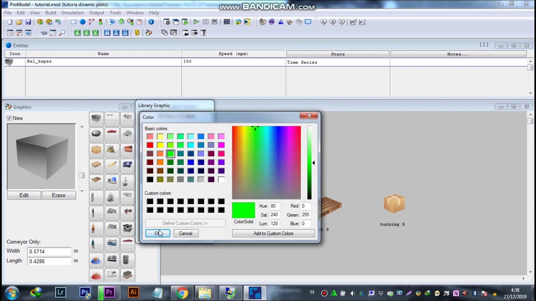
Task: Close the Color dialog
Action: (x=309, y=116)
